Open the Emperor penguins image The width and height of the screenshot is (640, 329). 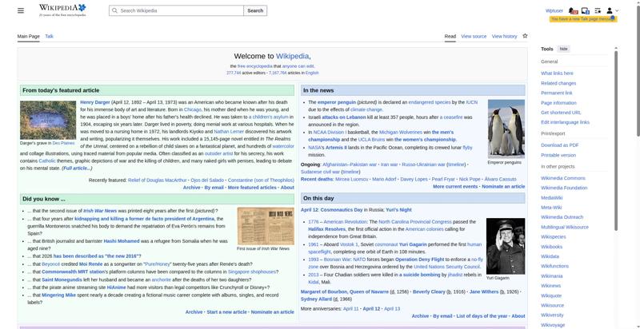(506, 129)
